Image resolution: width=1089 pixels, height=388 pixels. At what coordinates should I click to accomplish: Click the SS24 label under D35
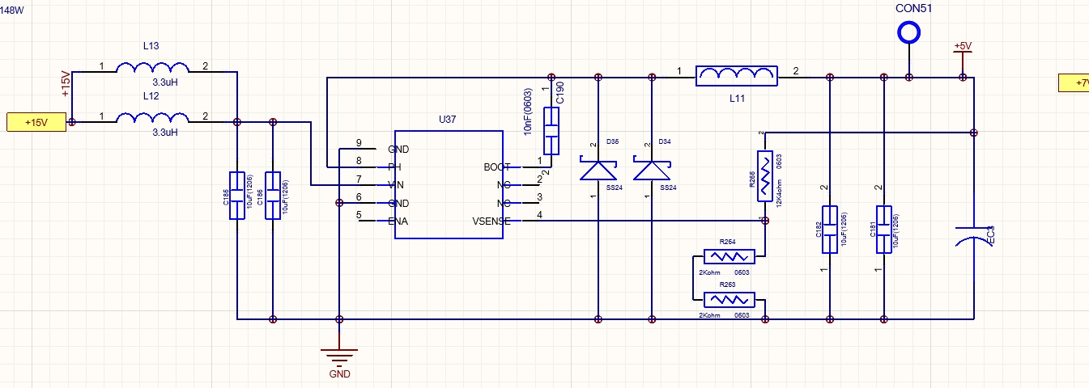coord(613,188)
